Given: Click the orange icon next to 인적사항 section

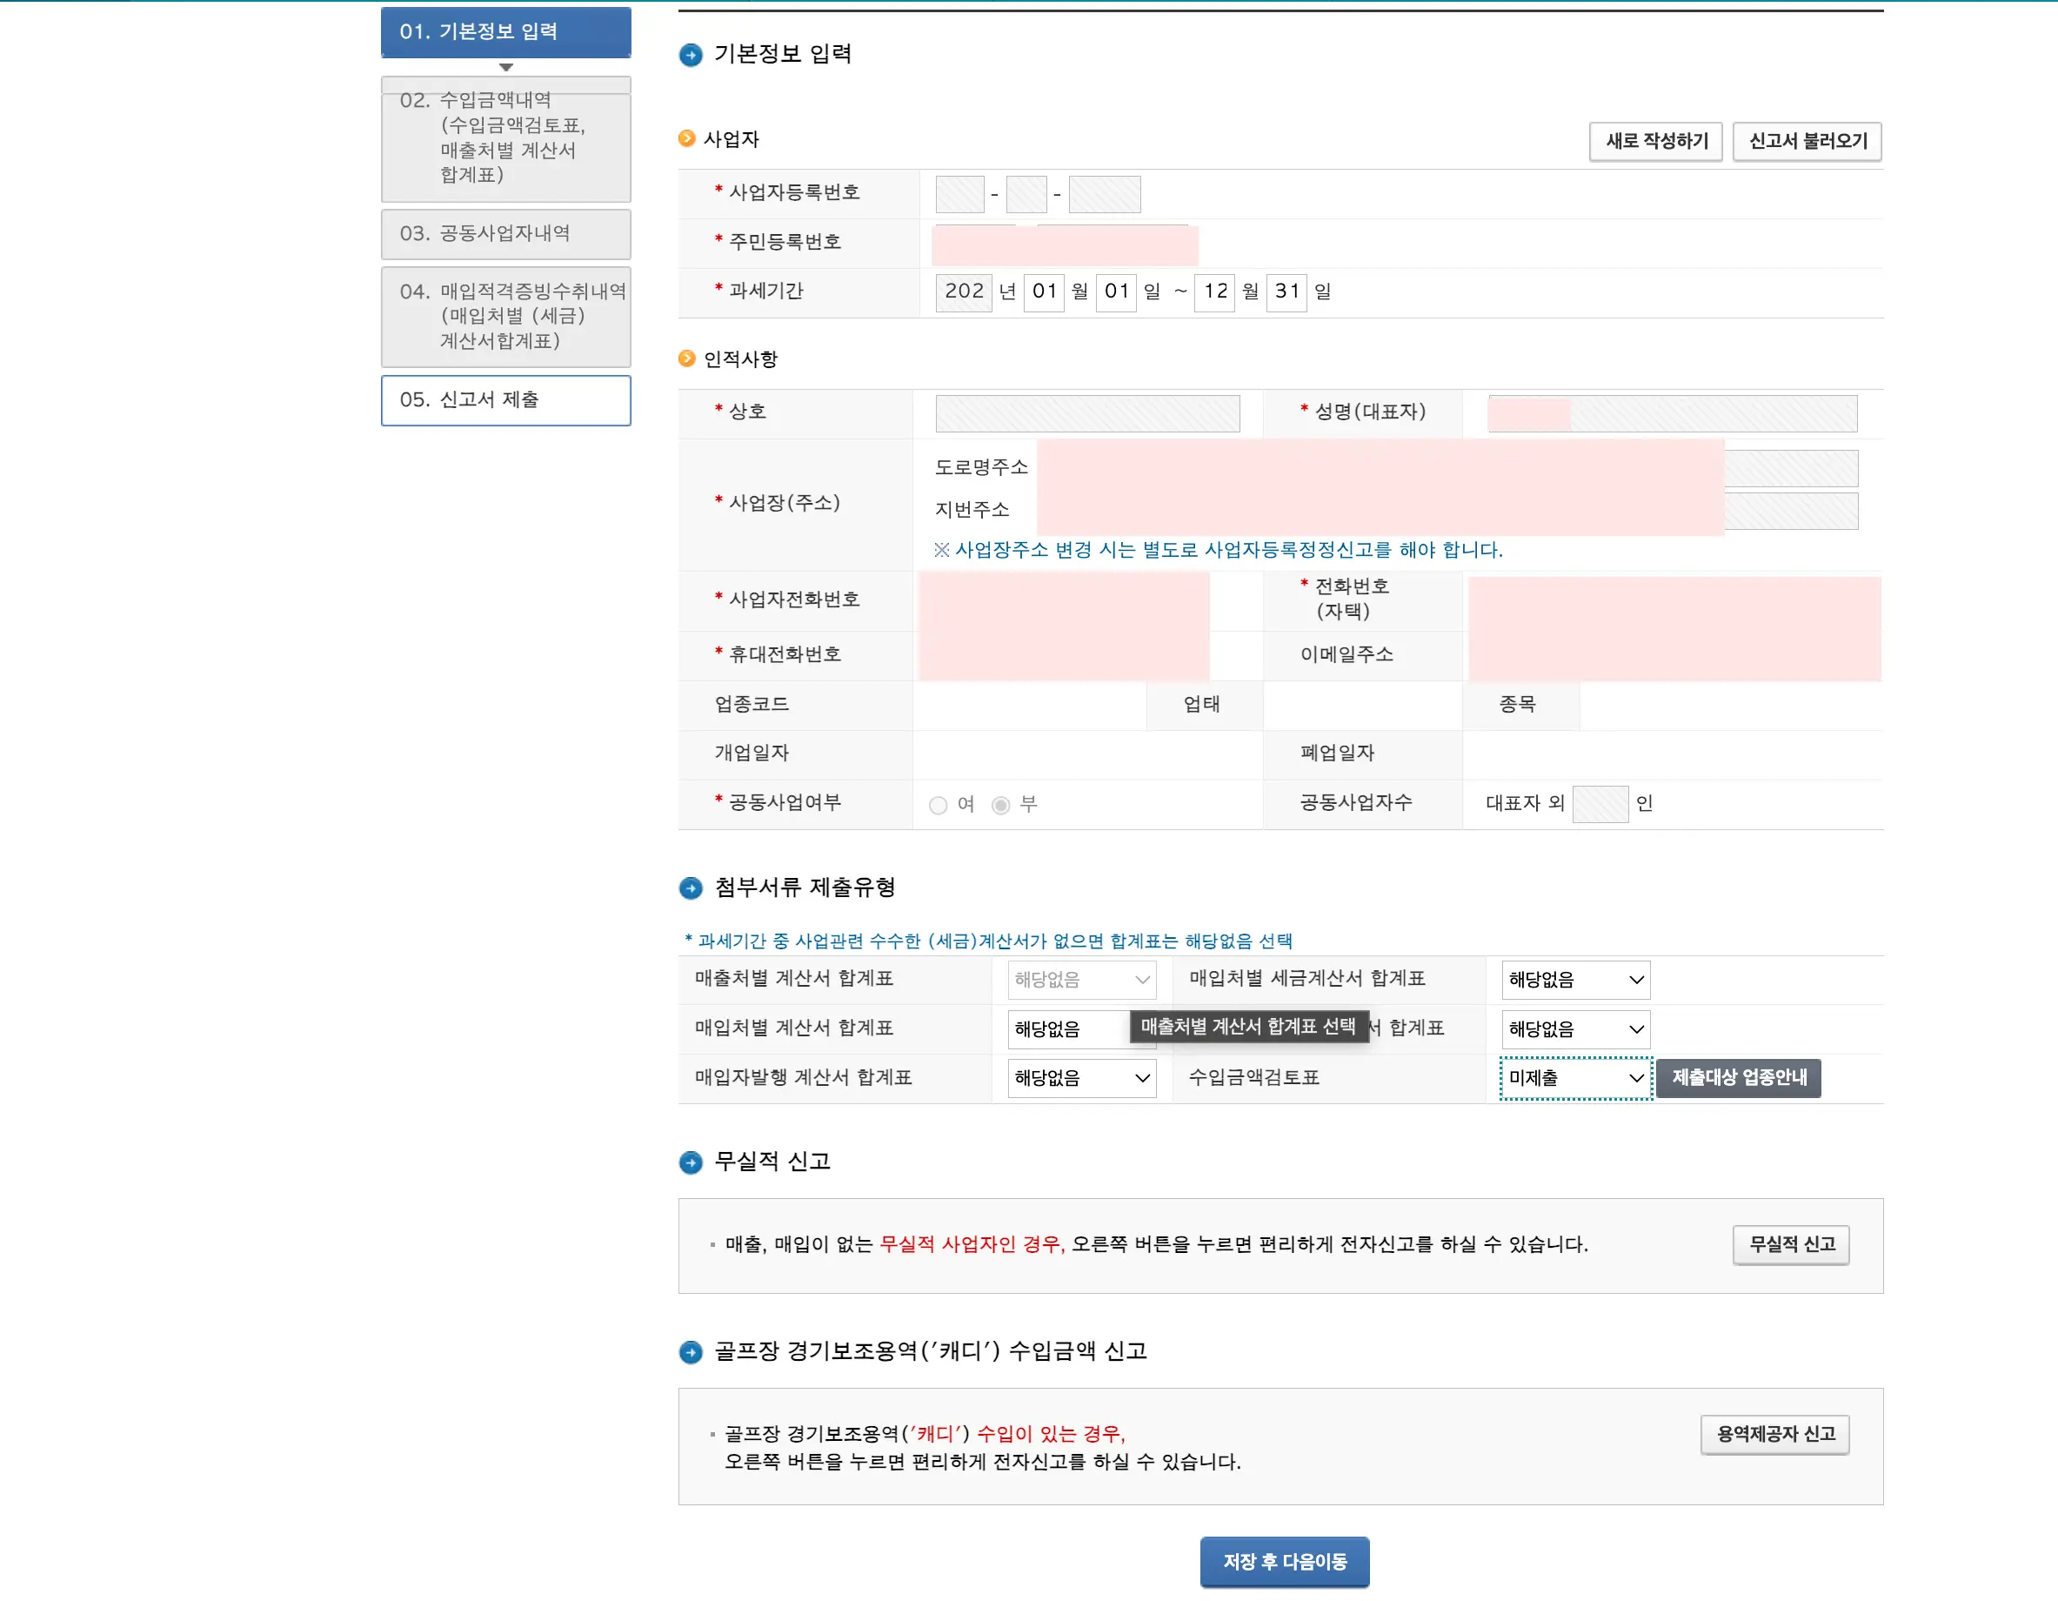Looking at the screenshot, I should (x=687, y=358).
